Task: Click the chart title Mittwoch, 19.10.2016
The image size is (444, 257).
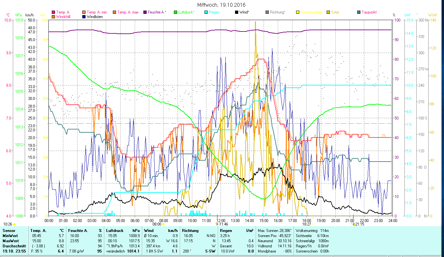Action: point(221,5)
